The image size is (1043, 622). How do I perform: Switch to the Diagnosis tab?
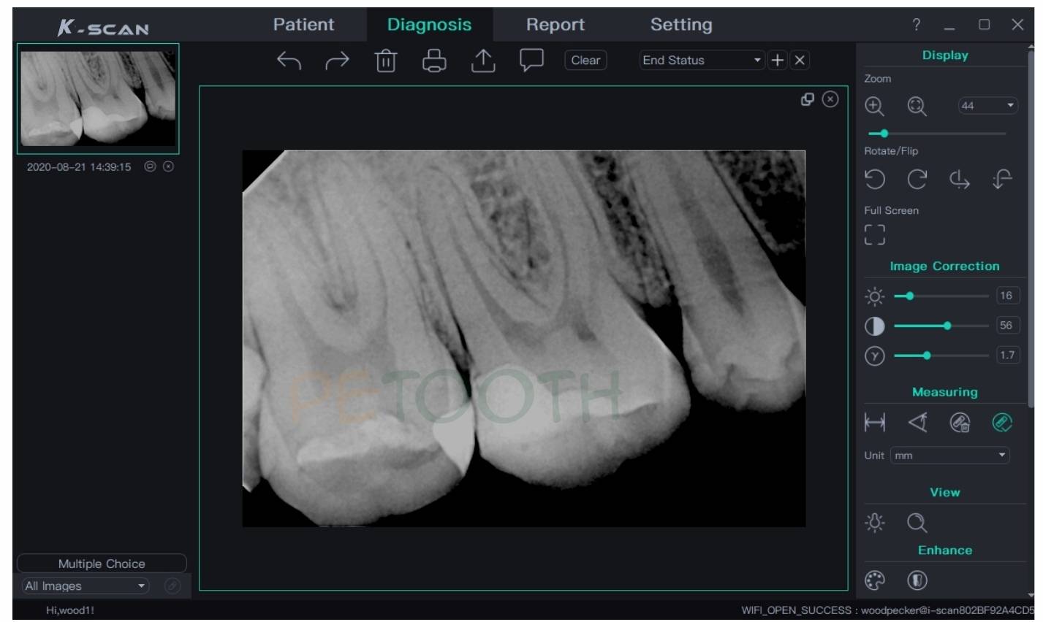point(429,25)
